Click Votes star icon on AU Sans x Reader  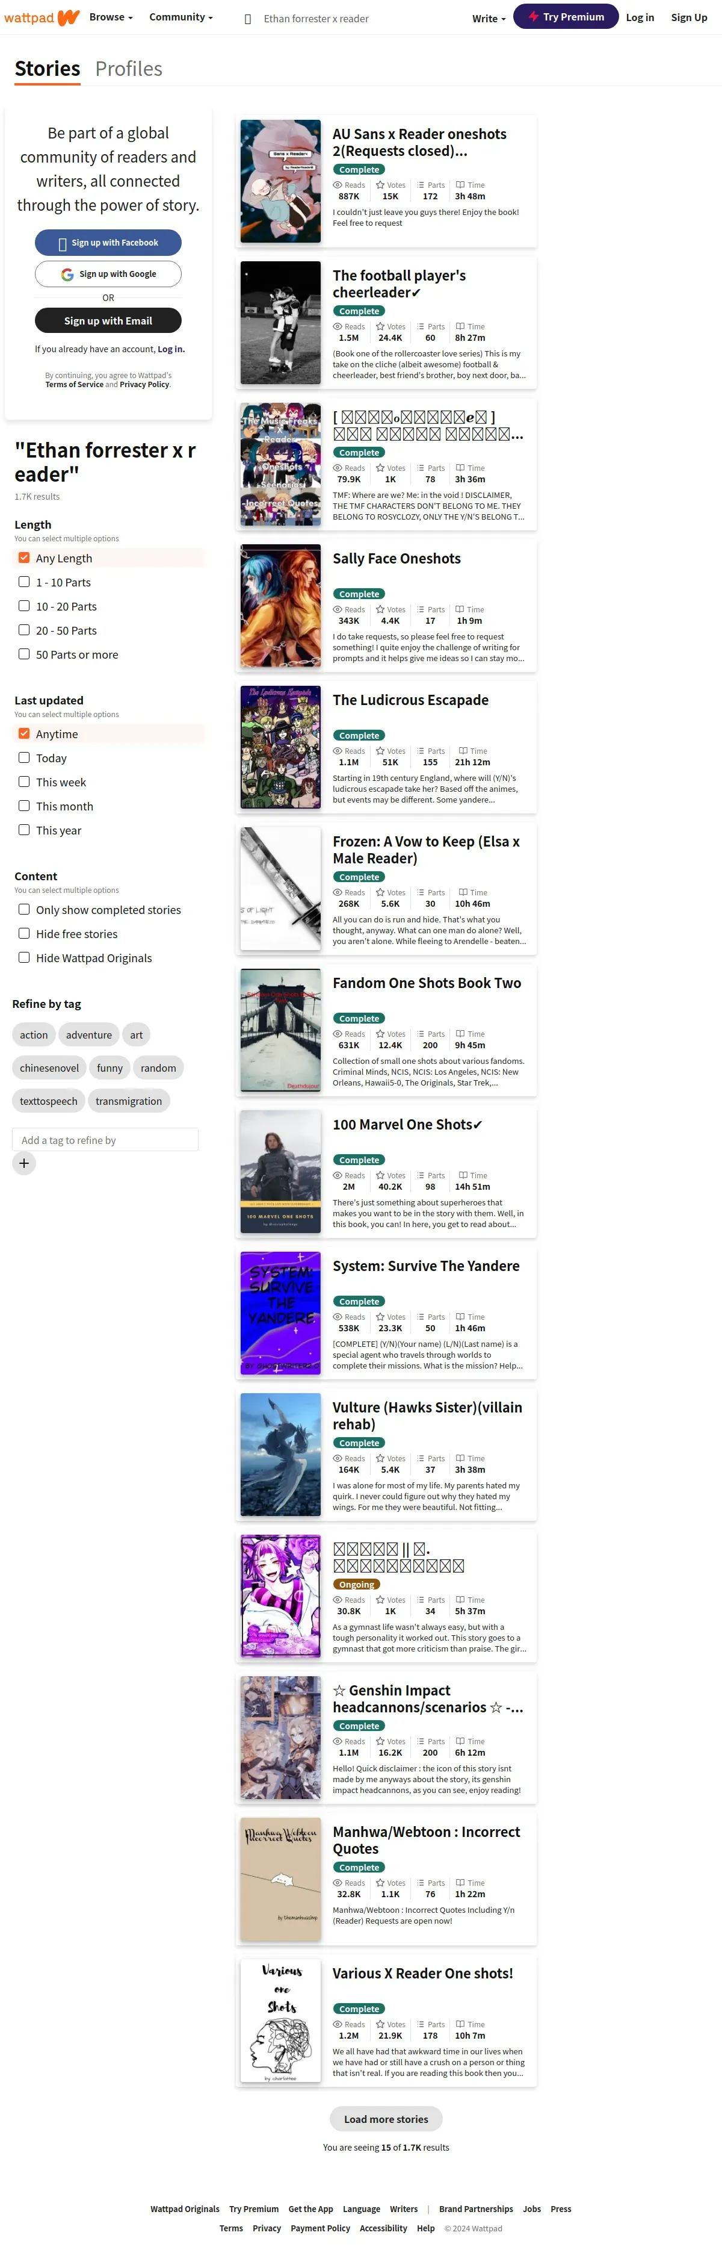[380, 185]
